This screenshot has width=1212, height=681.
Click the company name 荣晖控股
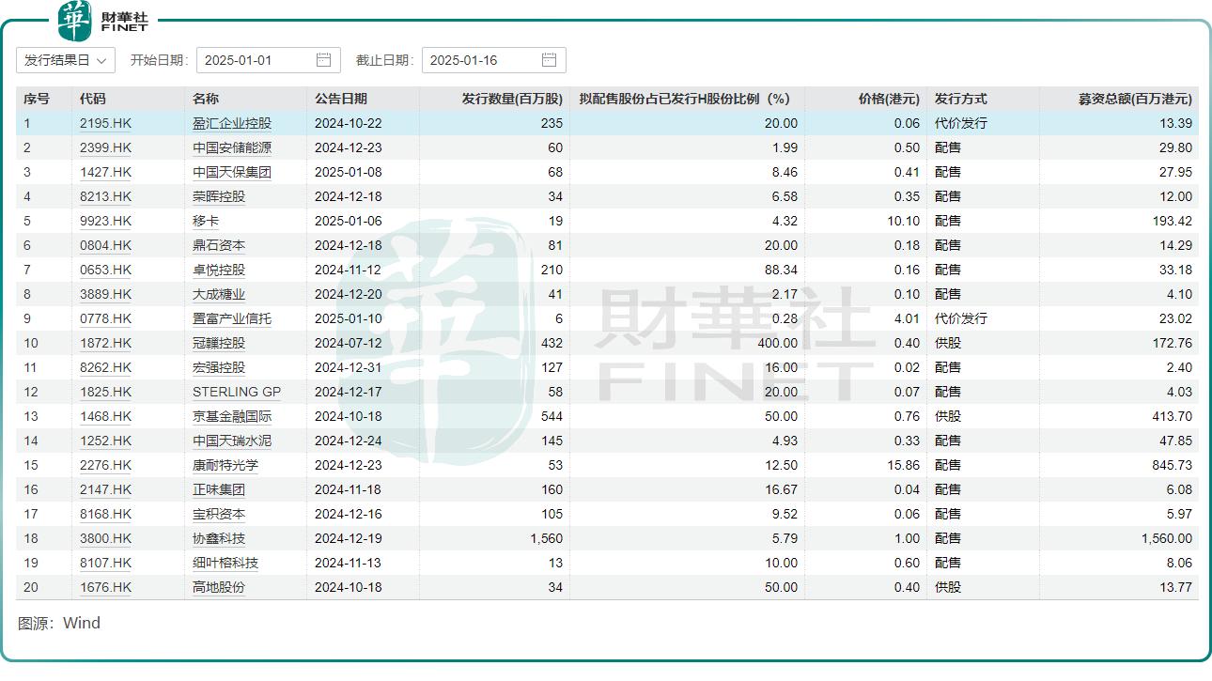click(219, 196)
